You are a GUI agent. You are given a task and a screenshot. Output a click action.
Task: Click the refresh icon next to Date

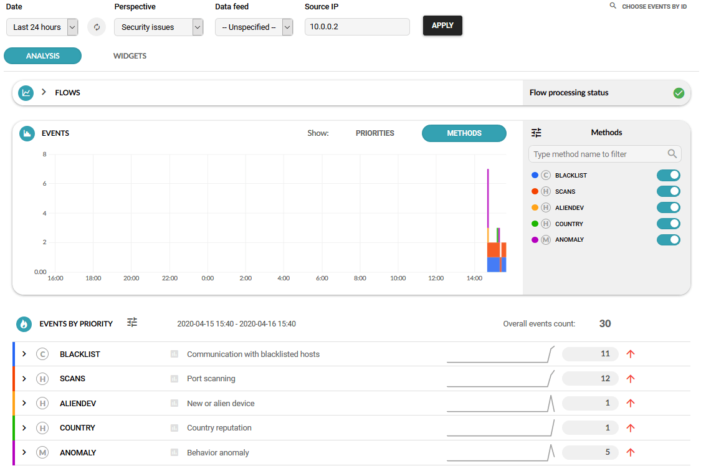[x=97, y=27]
